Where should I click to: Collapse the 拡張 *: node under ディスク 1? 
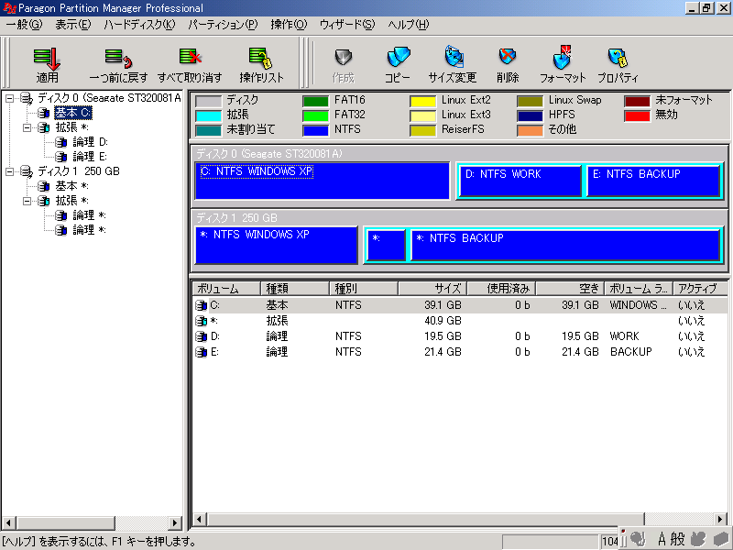point(27,201)
